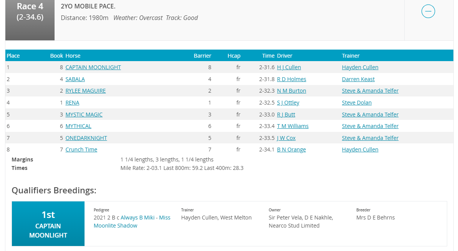Viewport: 458px width, 251px height.
Task: Open the SABALA horse profile
Action: tap(75, 79)
